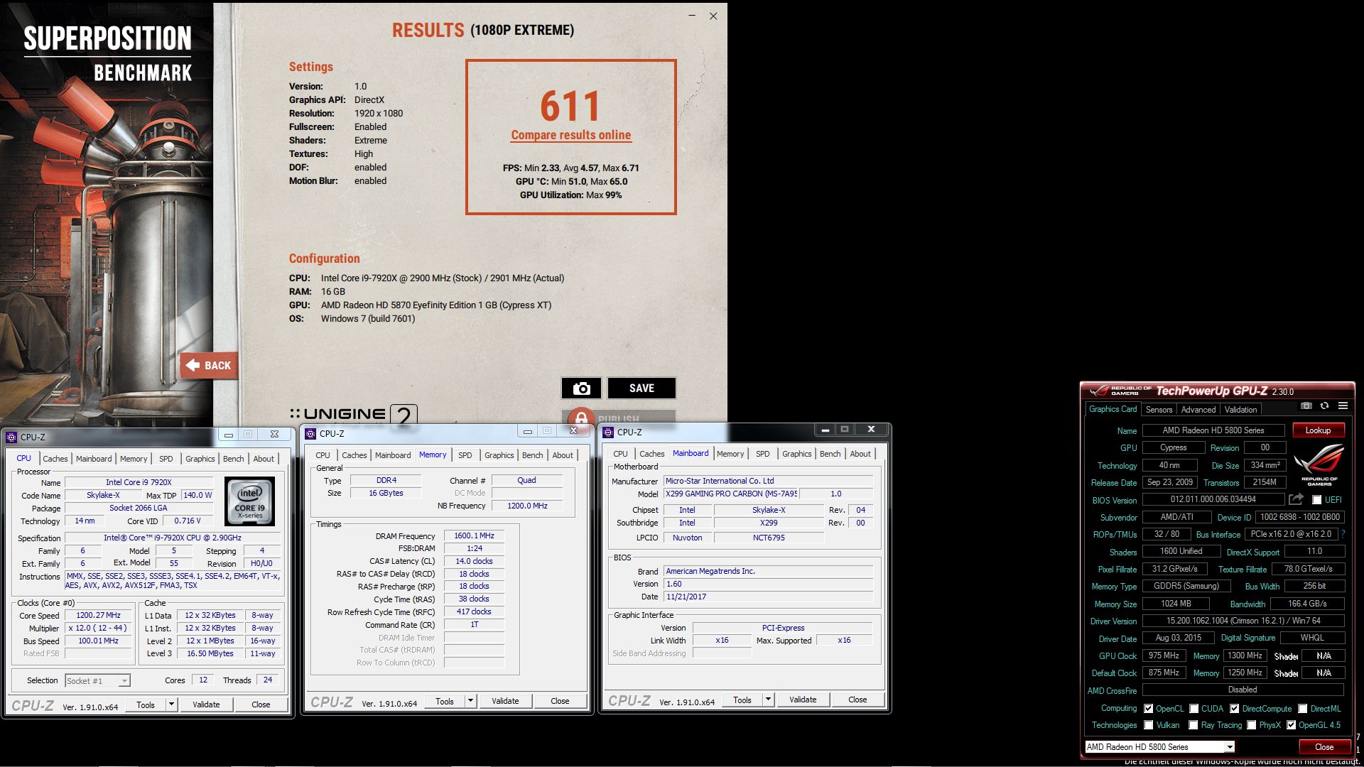Click the Level 3 cache value 16.50 MBytes
Screen dimensions: 1364x767
(210, 653)
